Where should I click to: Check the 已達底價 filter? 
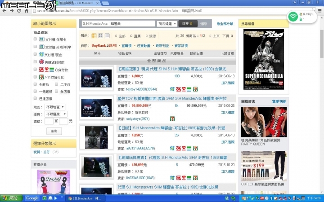coord(36,98)
